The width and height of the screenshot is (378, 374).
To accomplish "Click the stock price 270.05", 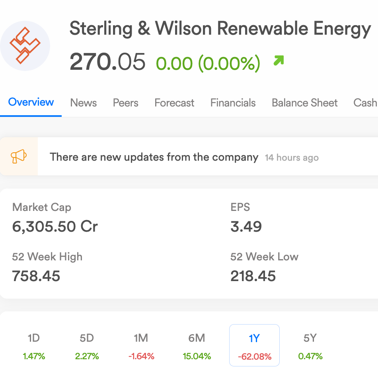I will click(x=107, y=62).
